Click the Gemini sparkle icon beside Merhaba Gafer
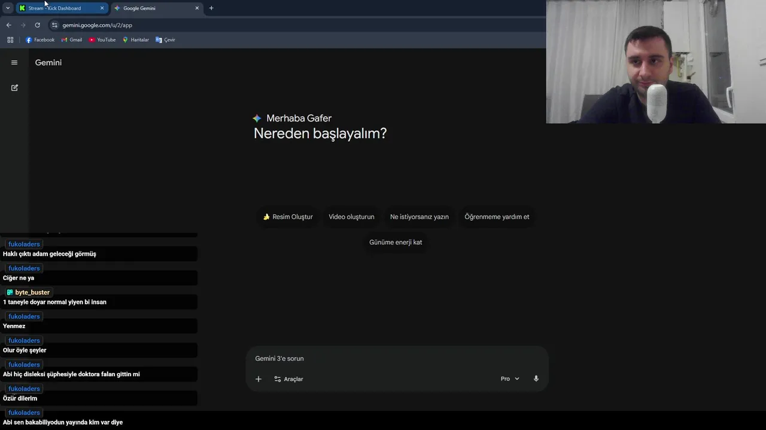766x430 pixels. pyautogui.click(x=257, y=118)
